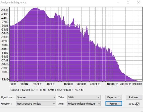Click the Analyse de fréquence window title
The height and width of the screenshot is (112, 143).
point(13,3)
